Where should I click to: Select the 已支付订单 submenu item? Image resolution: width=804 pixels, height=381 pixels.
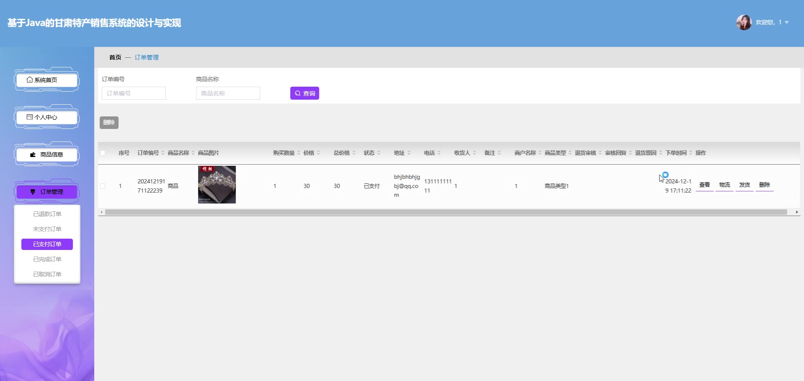[x=47, y=244]
